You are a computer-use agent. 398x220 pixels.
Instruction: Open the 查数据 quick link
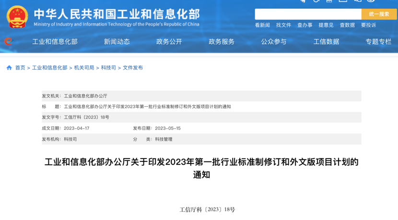(x=347, y=25)
